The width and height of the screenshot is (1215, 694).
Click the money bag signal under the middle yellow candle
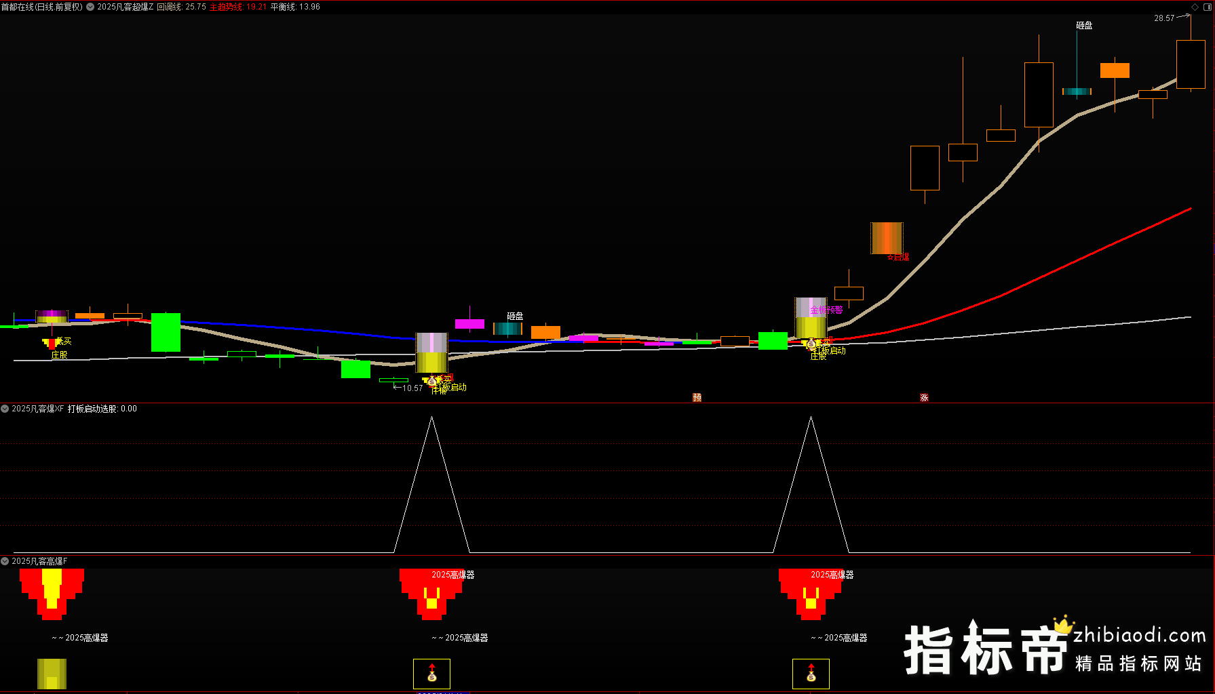(432, 382)
